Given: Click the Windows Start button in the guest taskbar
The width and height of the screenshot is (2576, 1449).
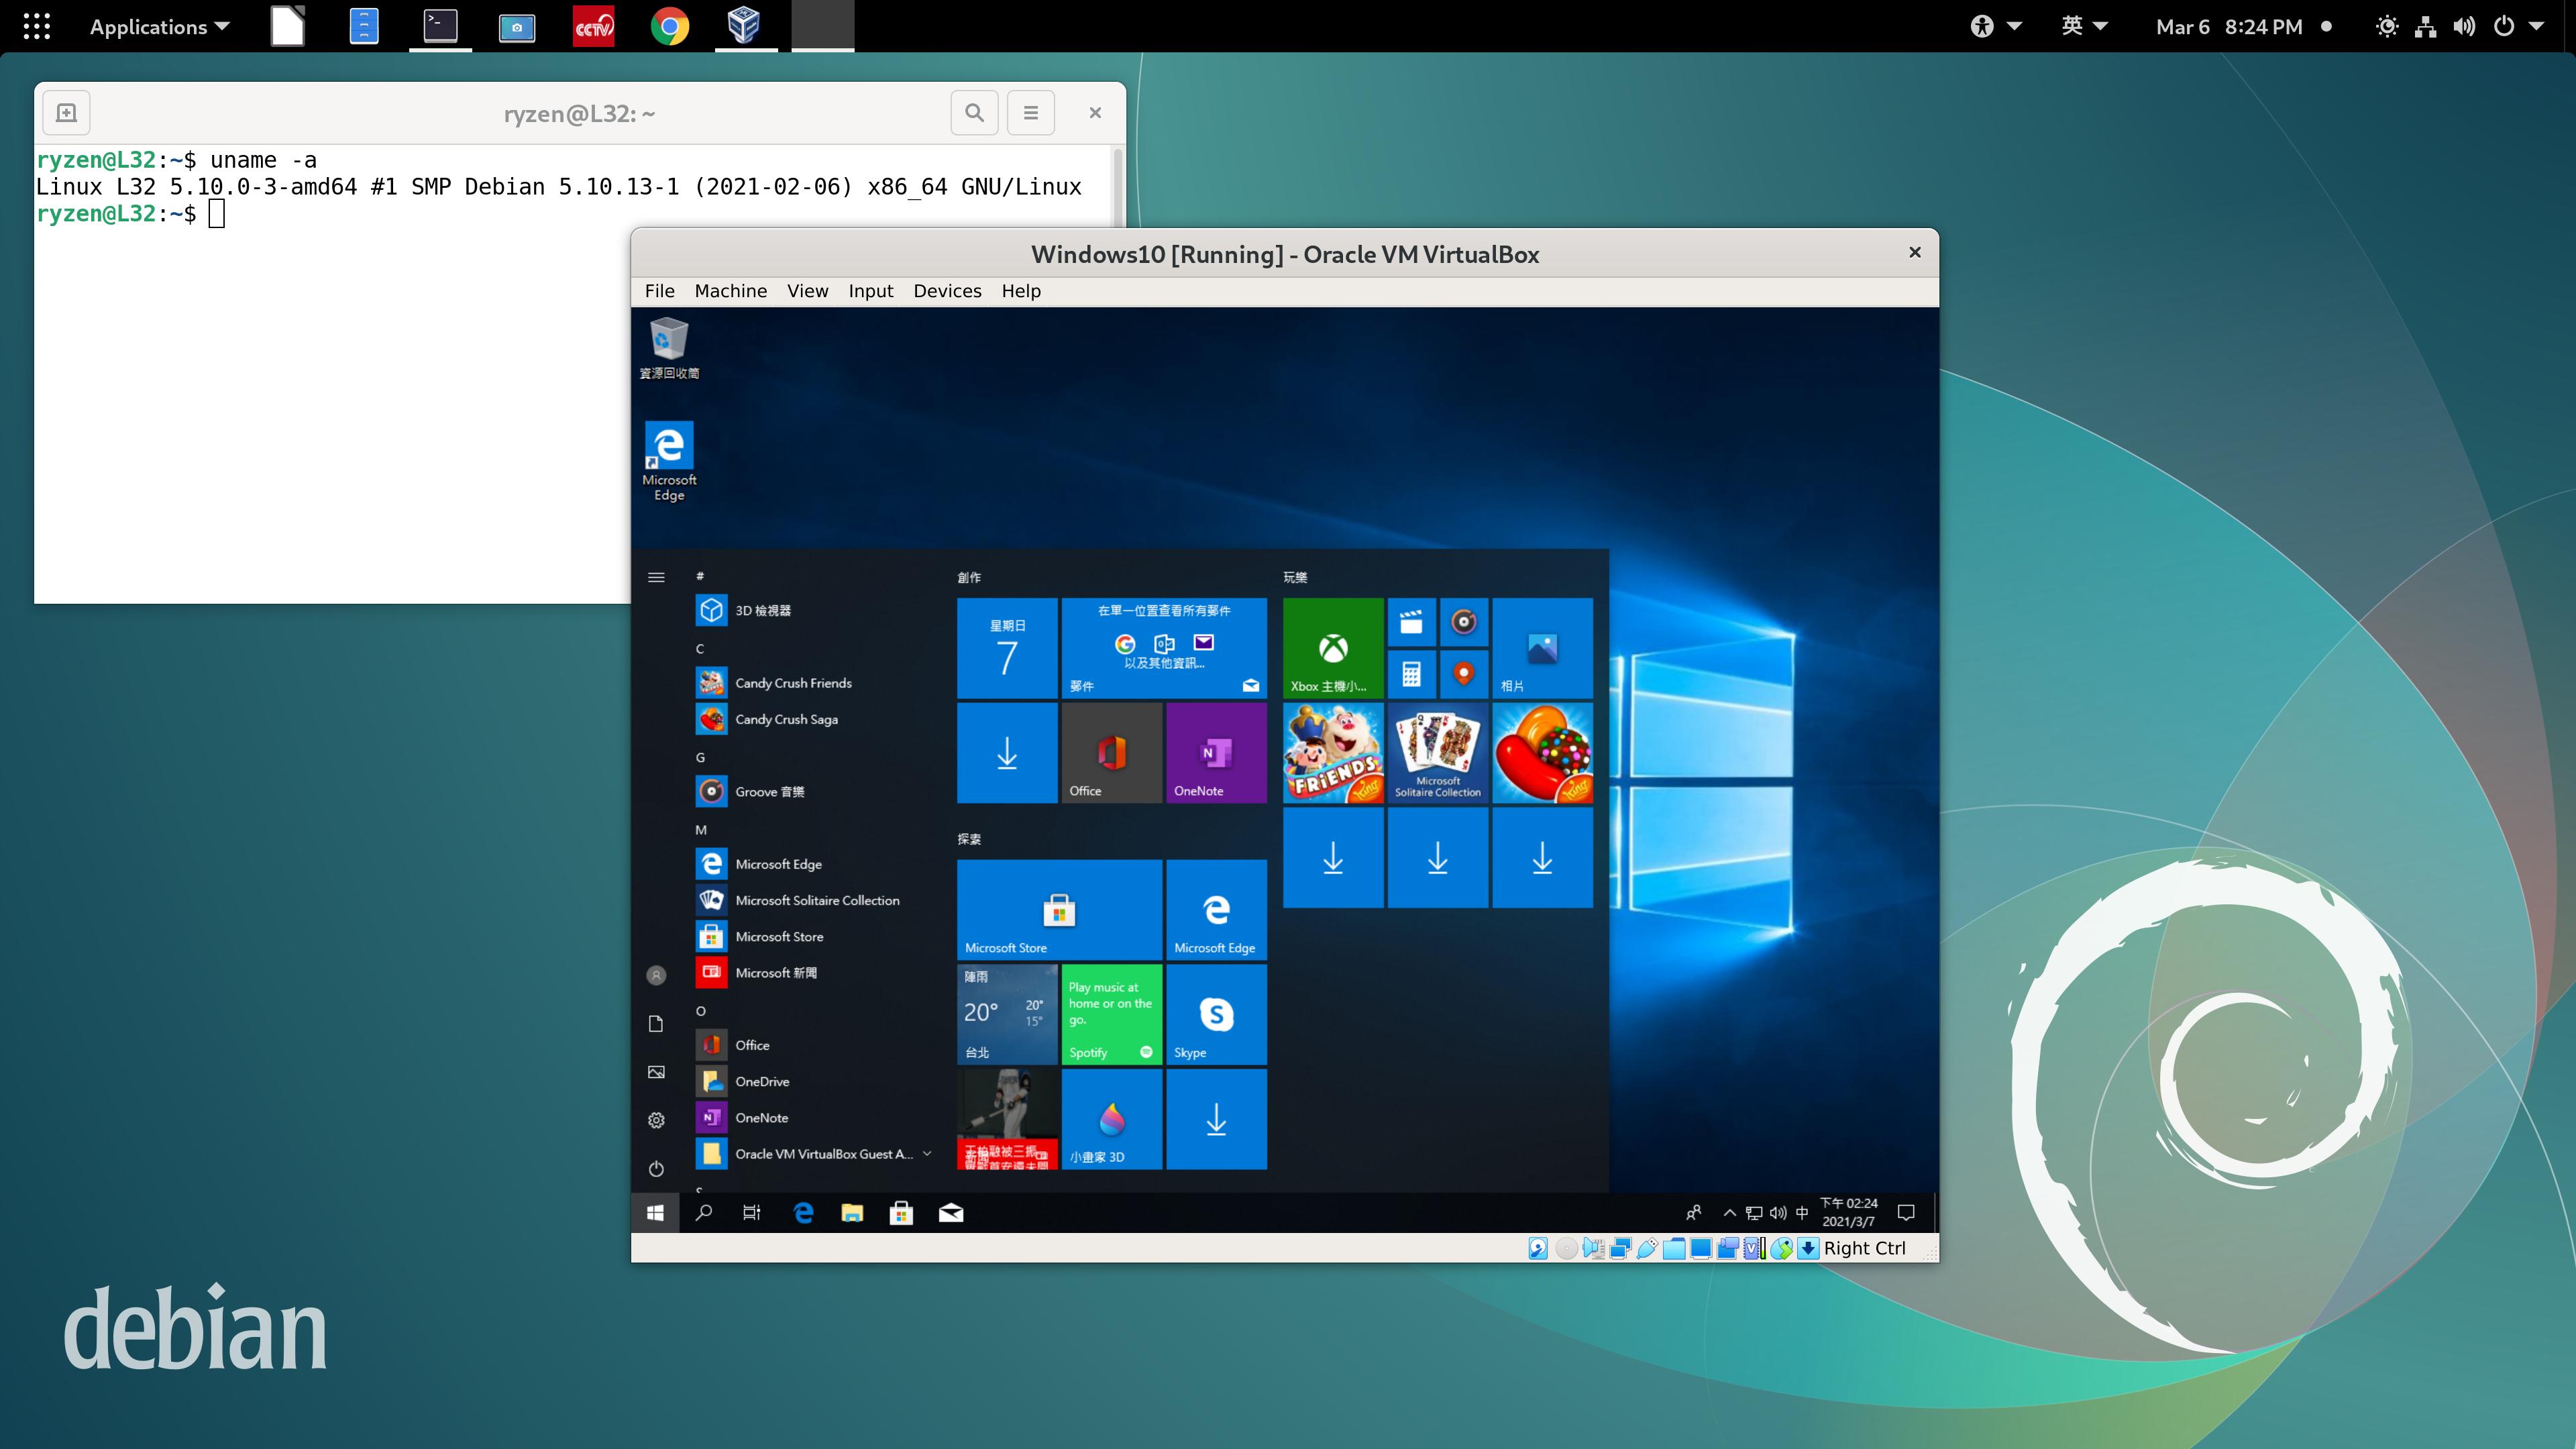Looking at the screenshot, I should [655, 1213].
